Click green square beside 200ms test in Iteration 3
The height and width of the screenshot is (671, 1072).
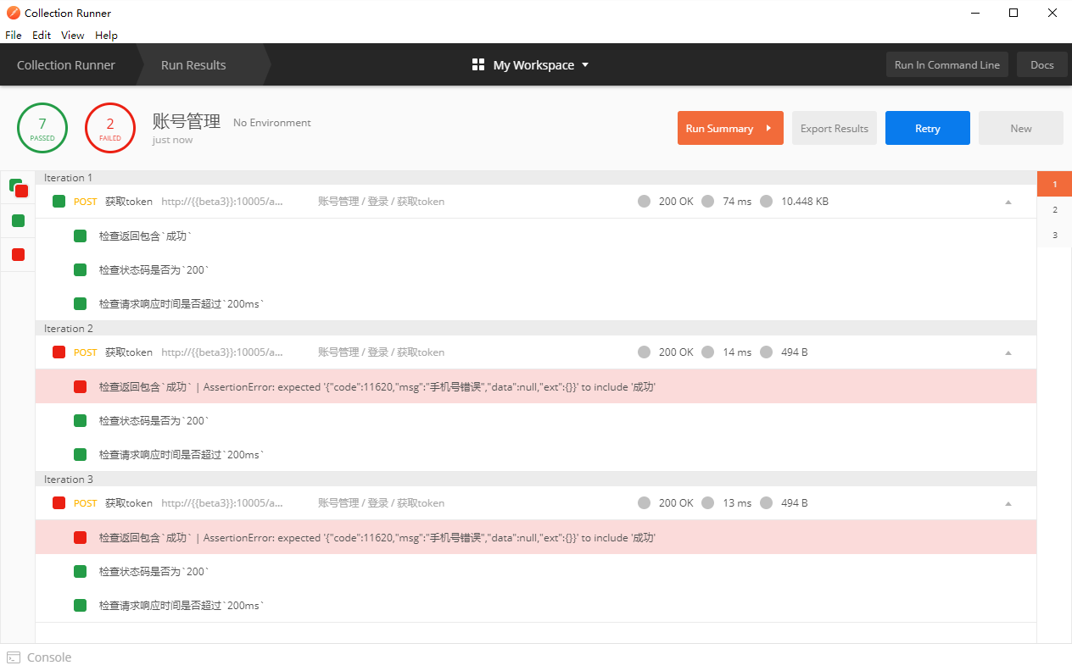coord(80,605)
